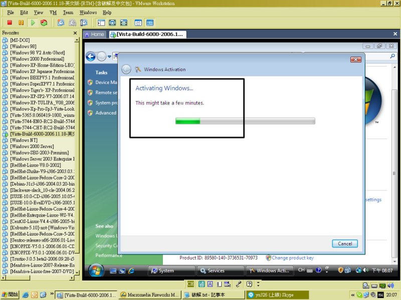Select [RedHat-Linux-V8.0-2002] in Favorites

click(36, 165)
